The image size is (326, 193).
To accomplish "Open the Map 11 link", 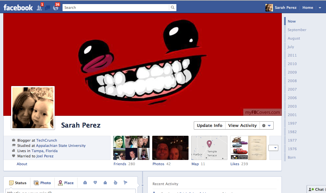I will (198, 164).
